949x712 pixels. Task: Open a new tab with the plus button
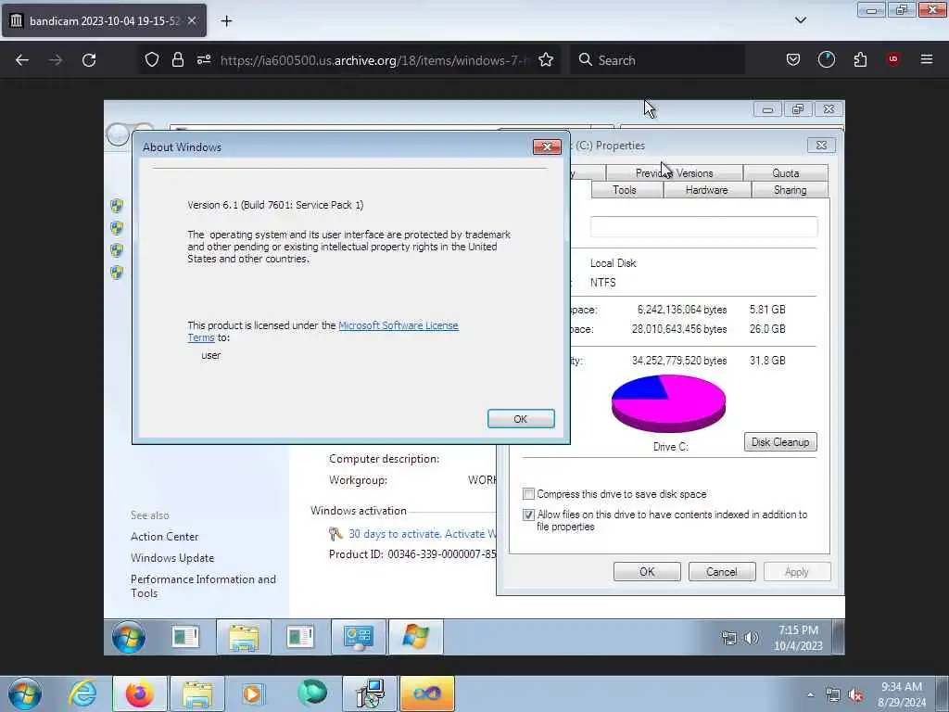click(226, 21)
